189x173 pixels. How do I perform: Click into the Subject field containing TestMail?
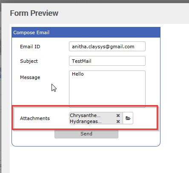(107, 61)
